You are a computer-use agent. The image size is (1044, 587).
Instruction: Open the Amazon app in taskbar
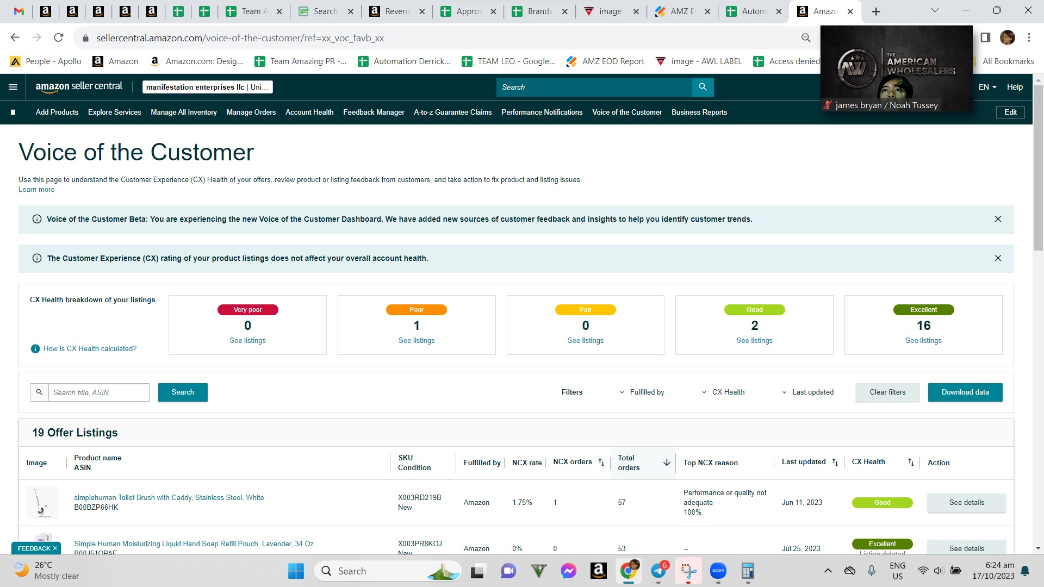[599, 571]
